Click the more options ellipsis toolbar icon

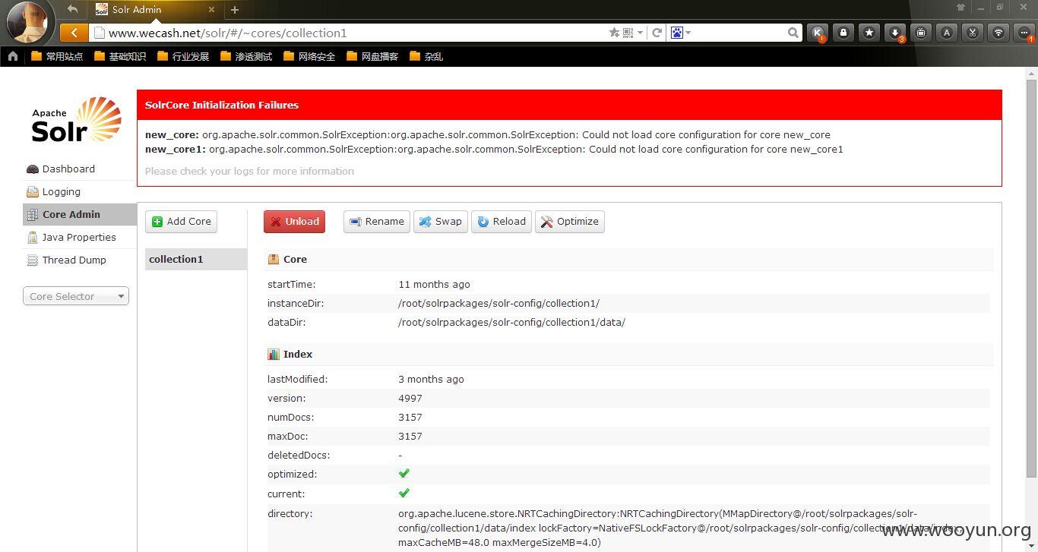coord(1024,33)
